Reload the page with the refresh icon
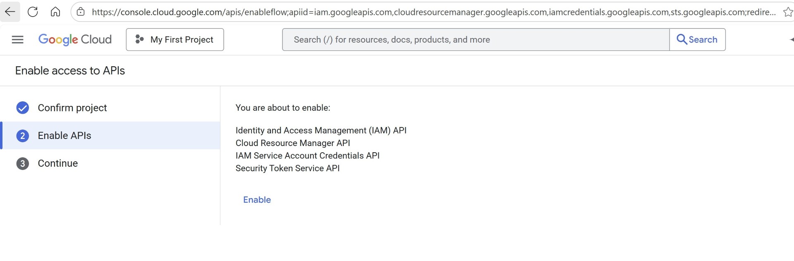794x261 pixels. pos(33,12)
